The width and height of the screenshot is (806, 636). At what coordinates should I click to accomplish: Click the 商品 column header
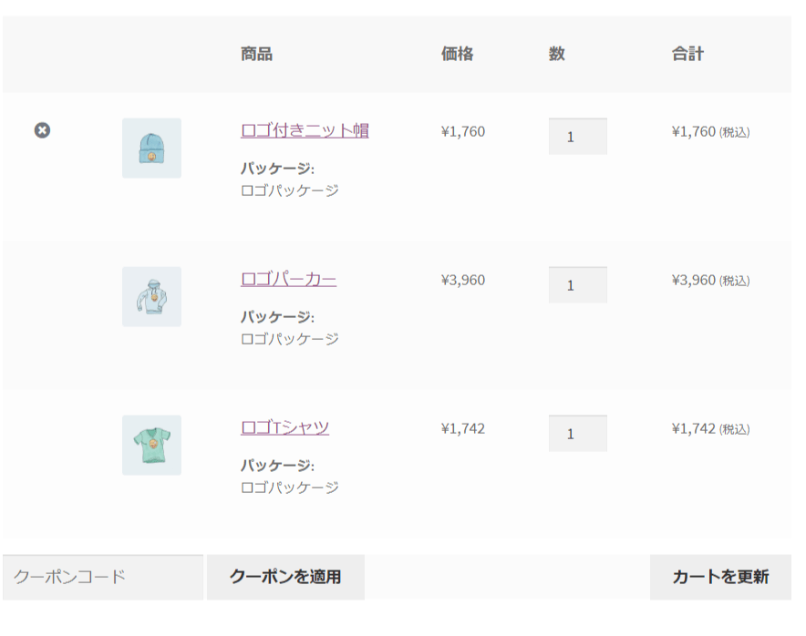coord(256,54)
